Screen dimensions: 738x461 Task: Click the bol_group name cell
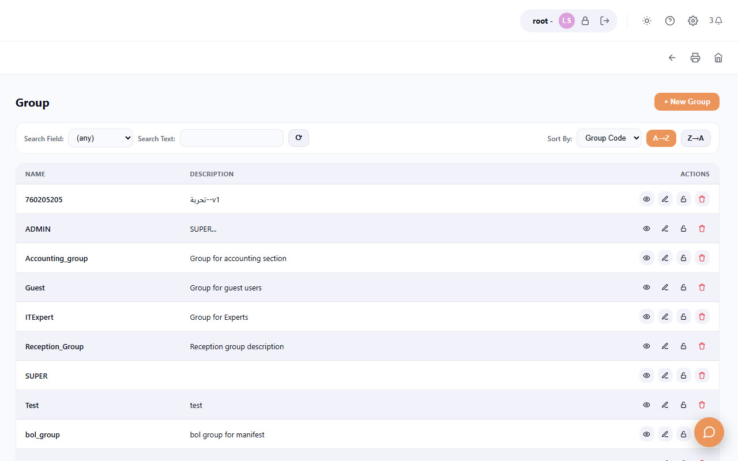43,434
